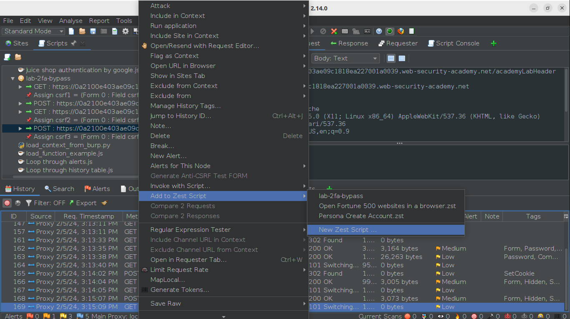Click the blue help question mark icon
This screenshot has width=570, height=319.
click(x=379, y=31)
